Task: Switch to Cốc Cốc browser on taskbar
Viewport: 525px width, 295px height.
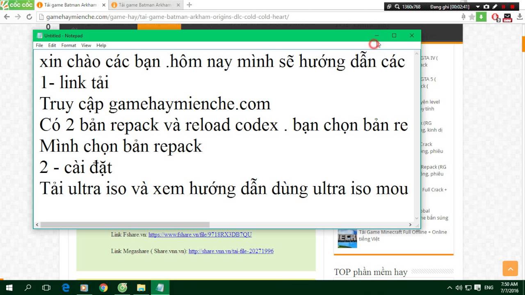Action: tap(122, 288)
